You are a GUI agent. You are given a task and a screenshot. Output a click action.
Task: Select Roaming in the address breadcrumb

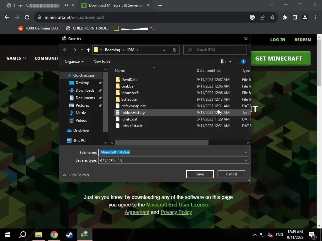point(112,50)
